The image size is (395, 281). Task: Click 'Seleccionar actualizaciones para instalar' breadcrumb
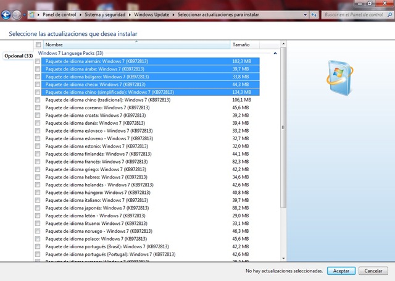218,15
